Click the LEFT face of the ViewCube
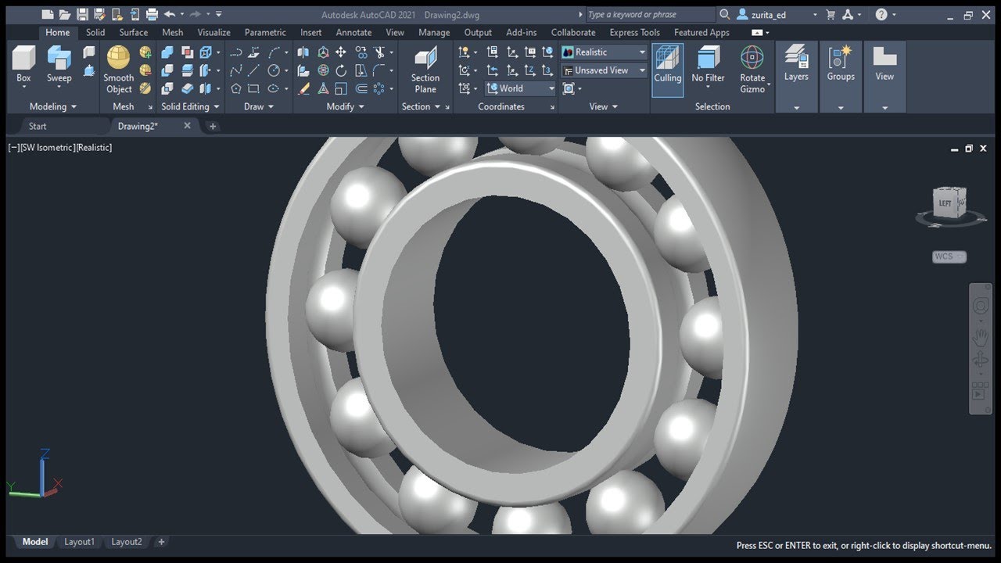This screenshot has width=1001, height=563. 945,203
